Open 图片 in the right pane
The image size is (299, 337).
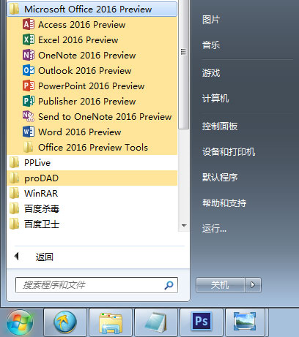point(211,20)
